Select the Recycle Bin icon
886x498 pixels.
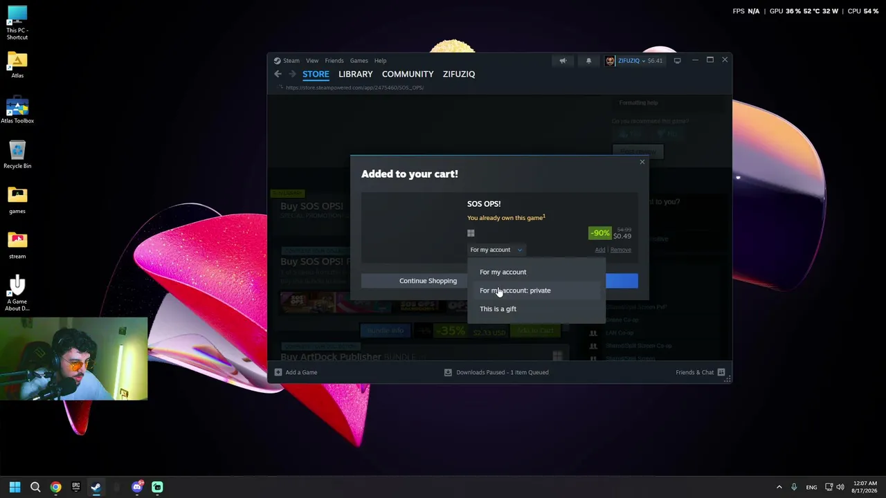tap(17, 156)
